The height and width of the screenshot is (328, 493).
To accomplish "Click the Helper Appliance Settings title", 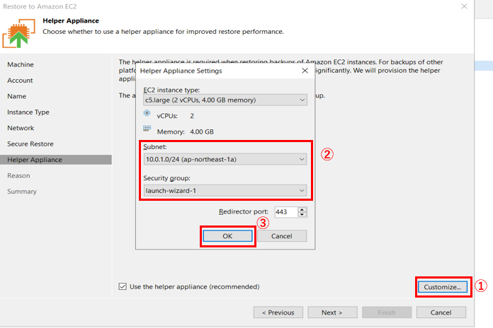I will 181,71.
